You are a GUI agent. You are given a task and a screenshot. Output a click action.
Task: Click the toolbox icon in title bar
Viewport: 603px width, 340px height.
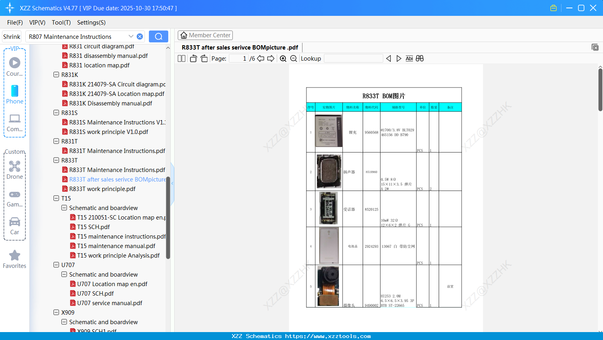pos(554,8)
